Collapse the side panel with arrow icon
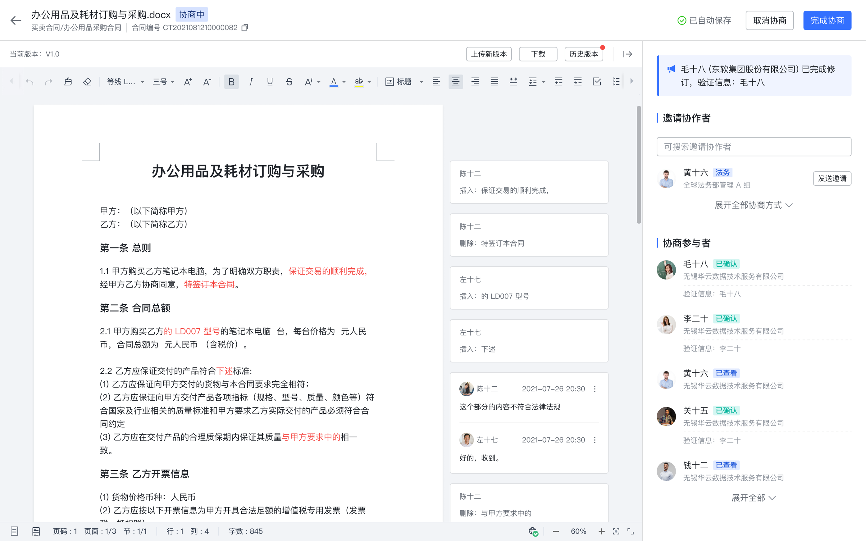 [628, 54]
